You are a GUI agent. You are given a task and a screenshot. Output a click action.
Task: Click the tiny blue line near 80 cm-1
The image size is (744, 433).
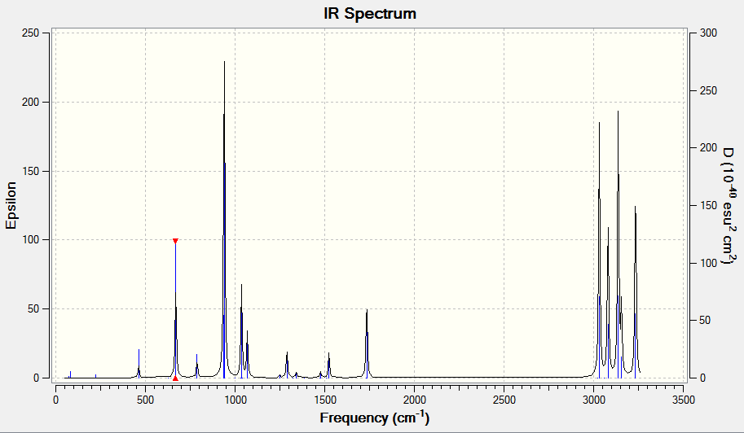tap(70, 374)
